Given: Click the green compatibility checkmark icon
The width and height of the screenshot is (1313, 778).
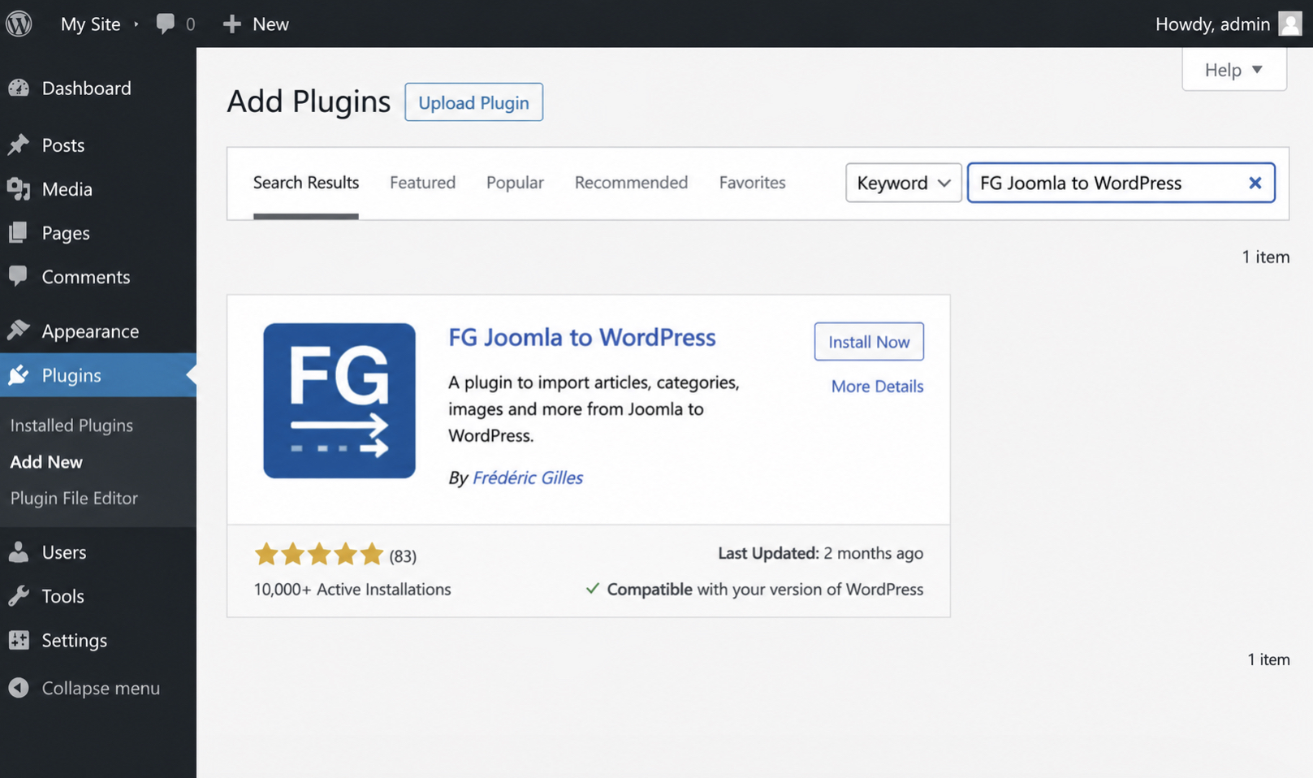Looking at the screenshot, I should coord(593,589).
